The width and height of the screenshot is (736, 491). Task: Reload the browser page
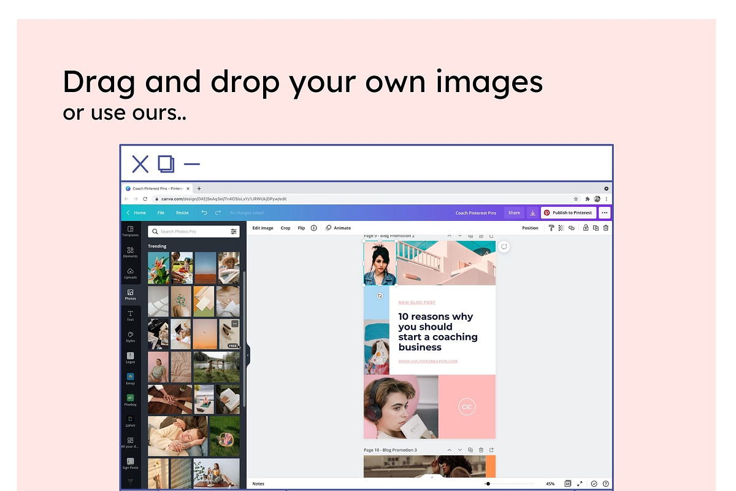tap(145, 199)
